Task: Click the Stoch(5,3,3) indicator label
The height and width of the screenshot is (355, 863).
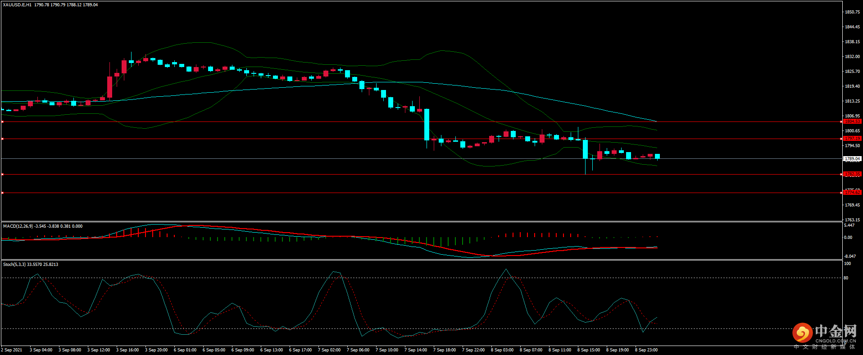Action: tap(14, 265)
